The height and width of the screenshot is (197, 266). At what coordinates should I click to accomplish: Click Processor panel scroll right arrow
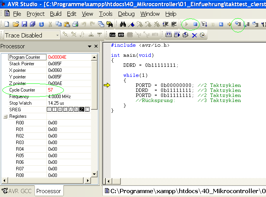click(88, 181)
